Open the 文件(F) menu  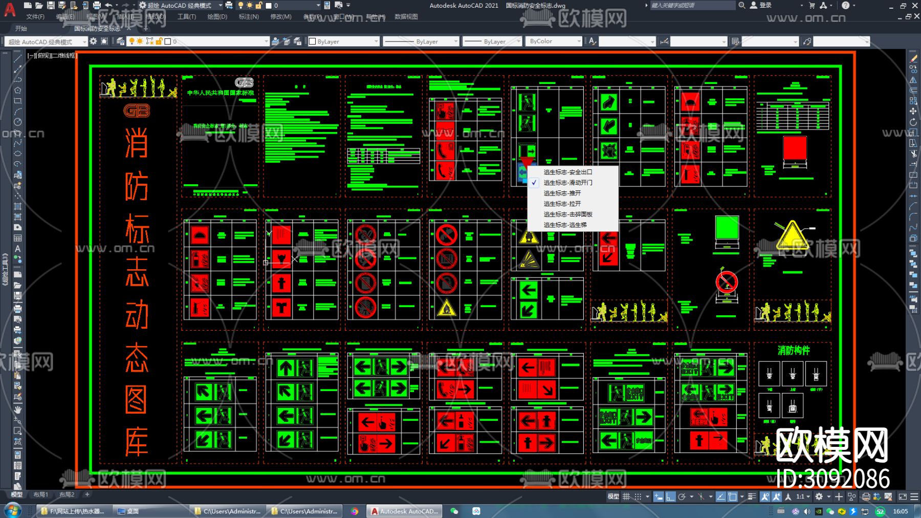(x=35, y=17)
